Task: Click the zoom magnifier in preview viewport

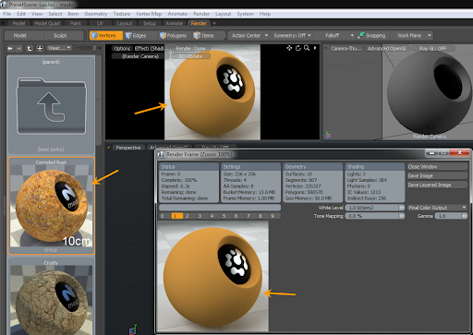Action: tap(307, 48)
